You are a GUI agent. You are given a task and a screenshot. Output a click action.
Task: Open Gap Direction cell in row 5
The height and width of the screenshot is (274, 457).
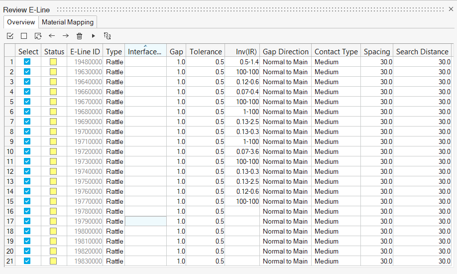click(285, 102)
